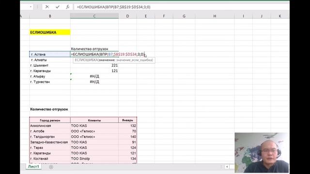Select г. Актобе cell
Image resolution: width=310 pixels, height=174 pixels.
pyautogui.click(x=50, y=131)
